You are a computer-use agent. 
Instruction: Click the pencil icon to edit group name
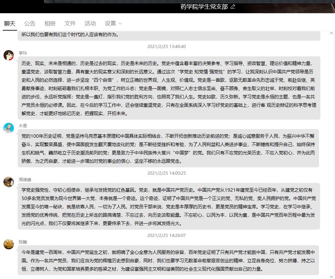click(x=233, y=7)
